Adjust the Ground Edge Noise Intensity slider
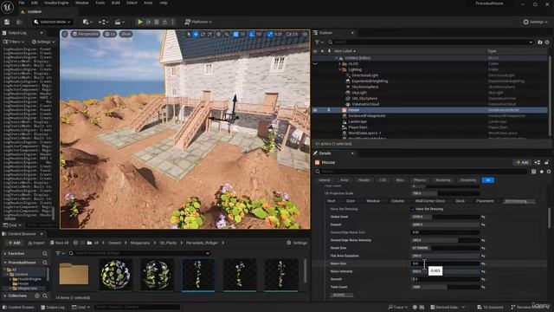This screenshot has height=312, width=554. [445, 240]
